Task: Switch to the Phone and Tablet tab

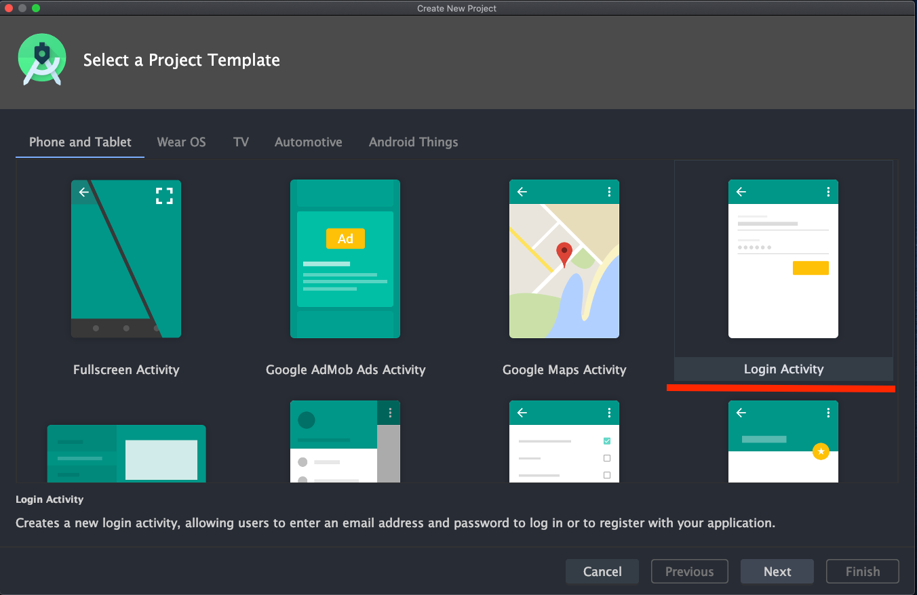Action: tap(80, 142)
